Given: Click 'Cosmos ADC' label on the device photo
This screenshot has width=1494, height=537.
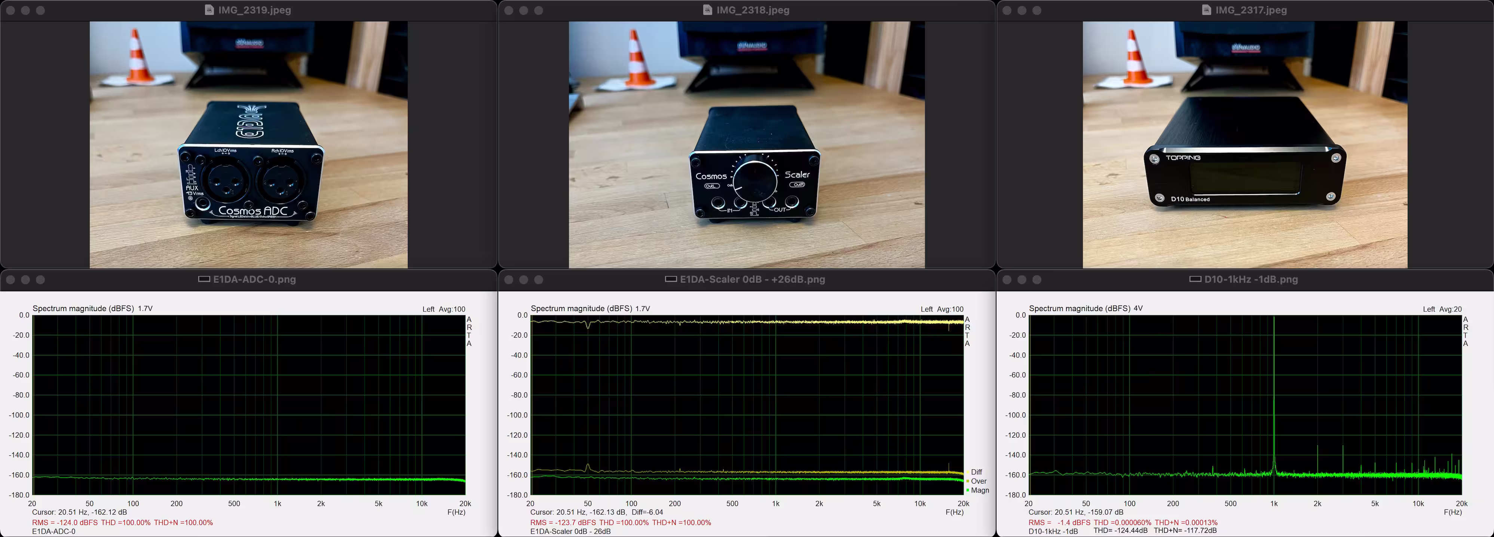Looking at the screenshot, I should pos(253,211).
